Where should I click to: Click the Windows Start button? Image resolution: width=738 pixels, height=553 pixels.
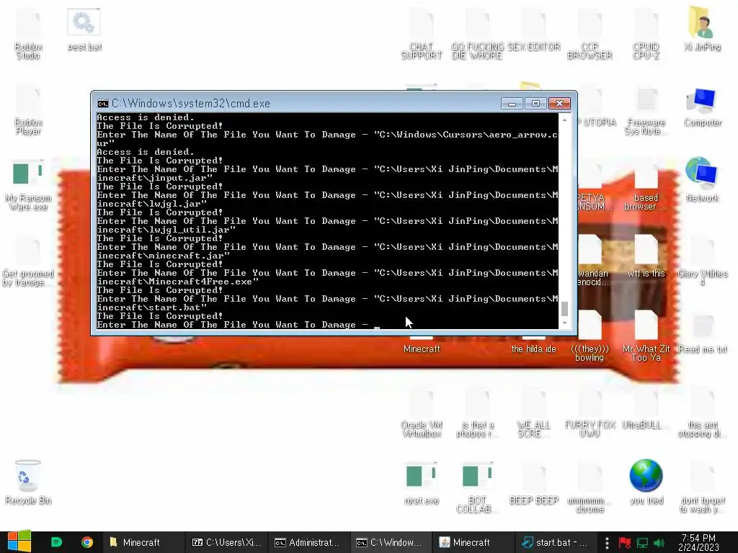click(19, 542)
